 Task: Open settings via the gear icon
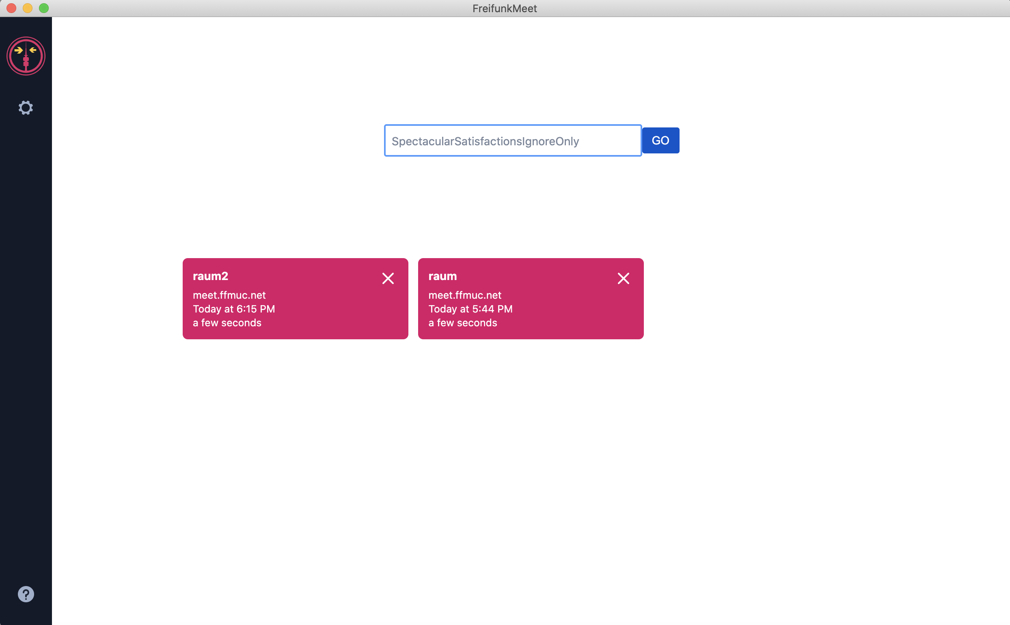point(26,108)
